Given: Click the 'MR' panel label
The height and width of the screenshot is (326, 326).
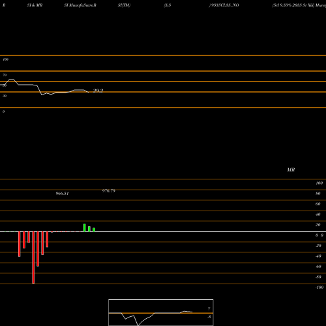Looking at the screenshot, I should point(291,170).
